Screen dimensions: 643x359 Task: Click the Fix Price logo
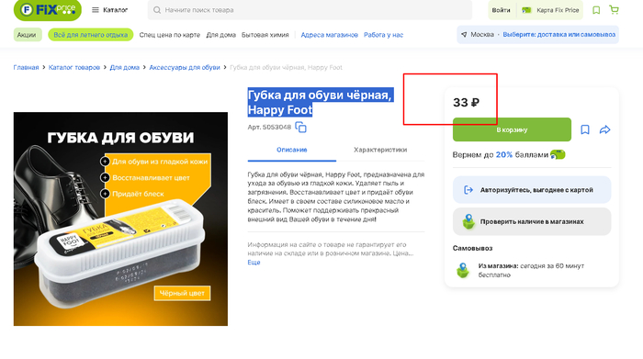pos(48,10)
